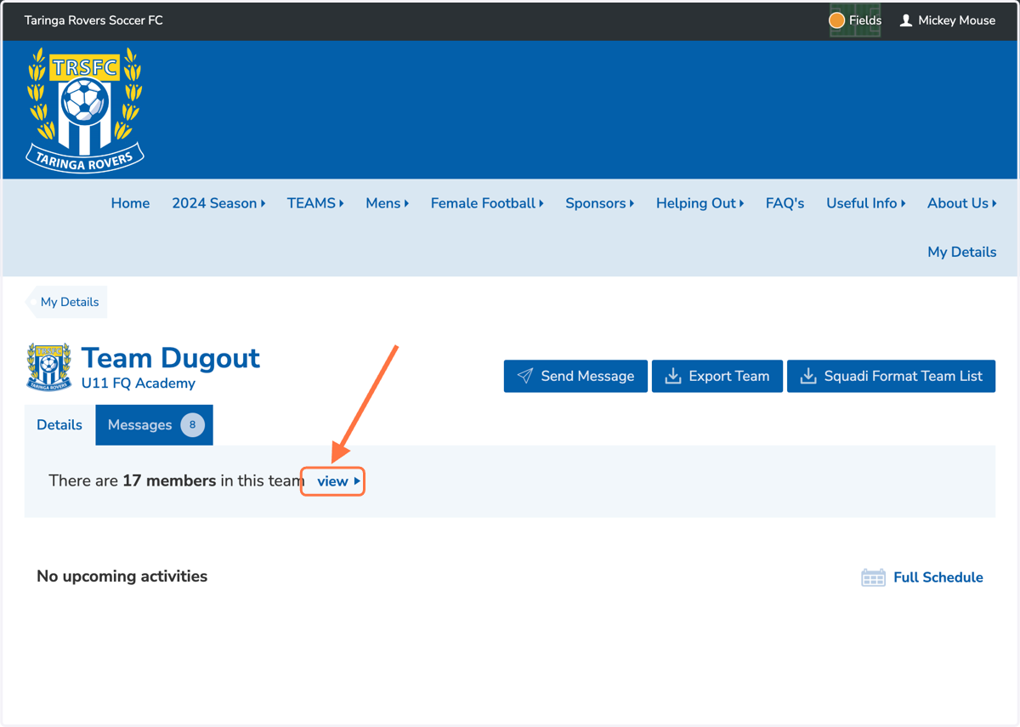Viewport: 1020px width, 727px height.
Task: Open the Female Football submenu
Action: click(x=487, y=203)
